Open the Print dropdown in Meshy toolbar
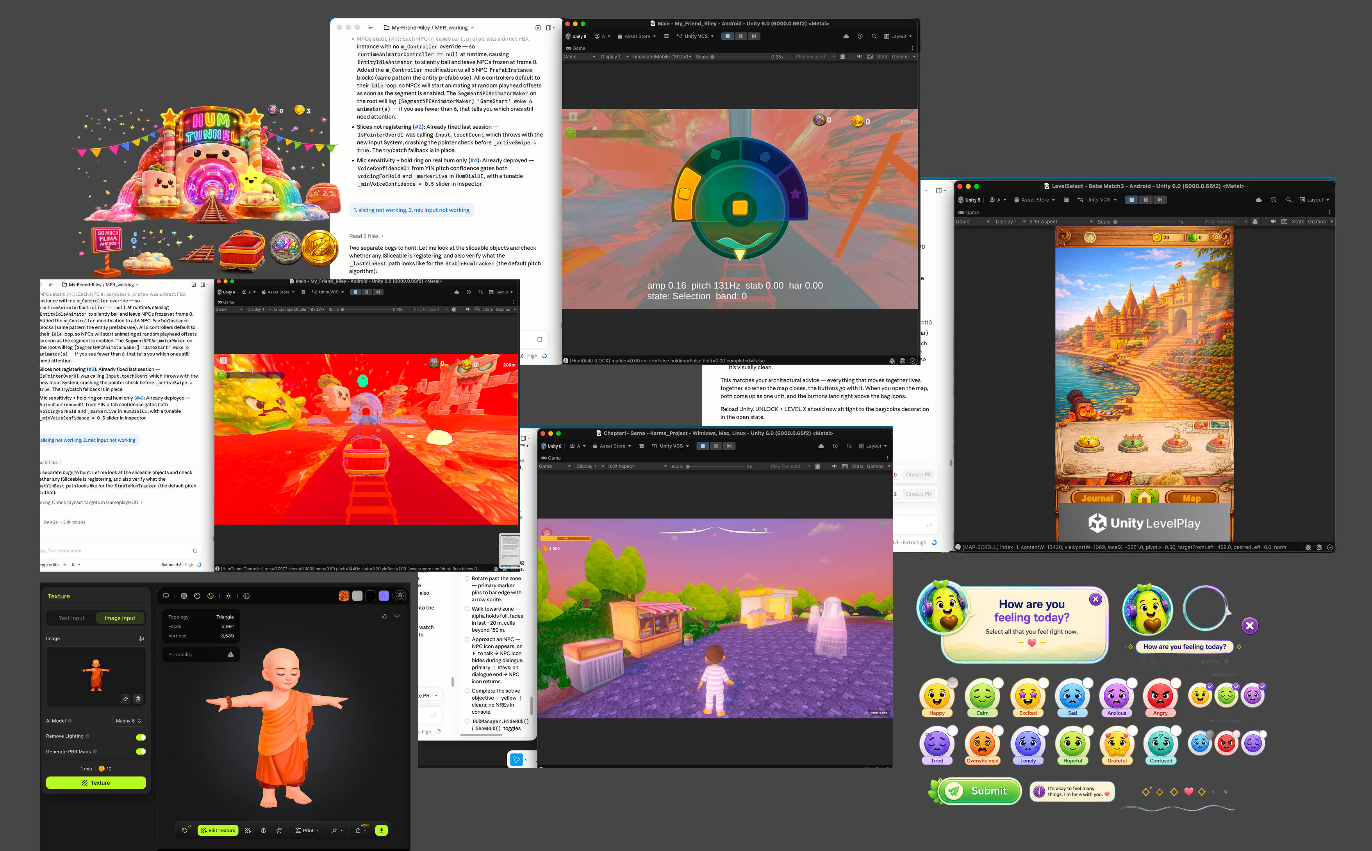 tap(307, 830)
